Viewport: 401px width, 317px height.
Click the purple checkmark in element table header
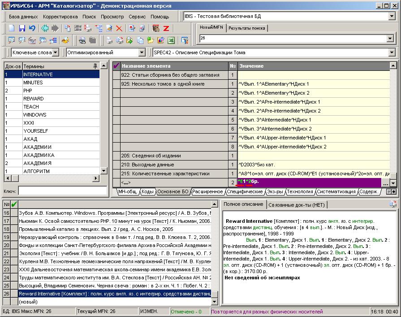tap(116, 66)
